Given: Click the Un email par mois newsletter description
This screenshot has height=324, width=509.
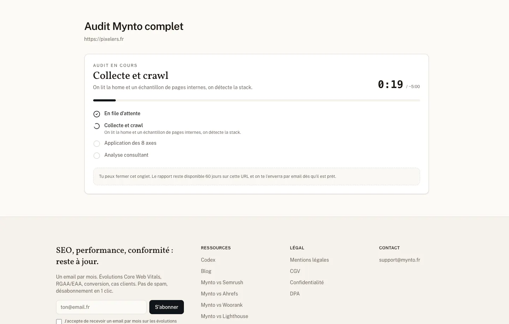Looking at the screenshot, I should pyautogui.click(x=112, y=284).
